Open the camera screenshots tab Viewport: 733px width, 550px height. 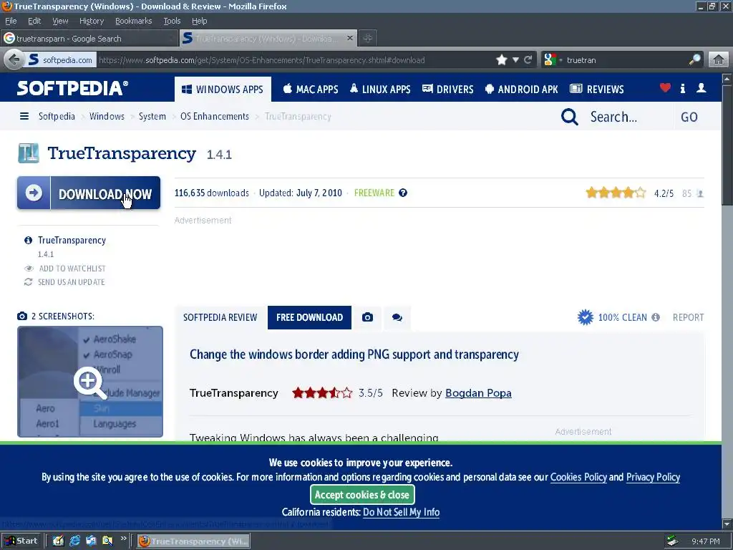pyautogui.click(x=367, y=317)
